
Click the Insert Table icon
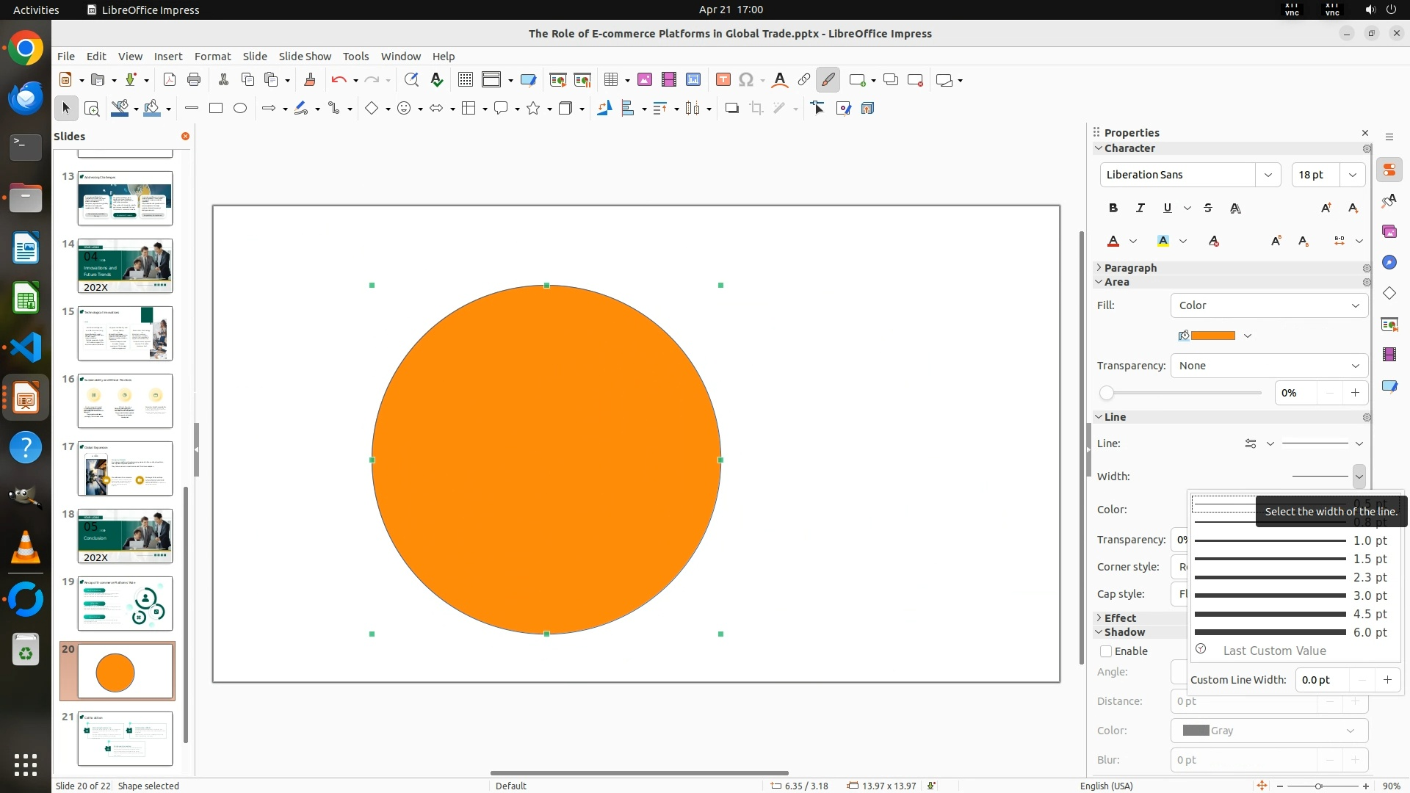[610, 80]
